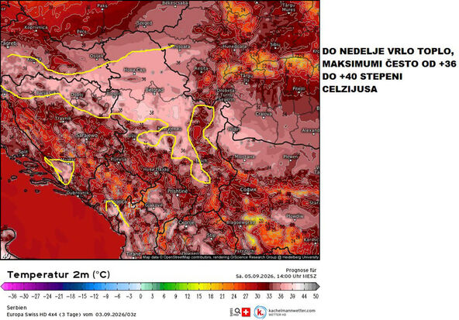The width and height of the screenshot is (459, 320).
Task: Click the Temperatur 2m (°C) title
Action: [x=59, y=274]
